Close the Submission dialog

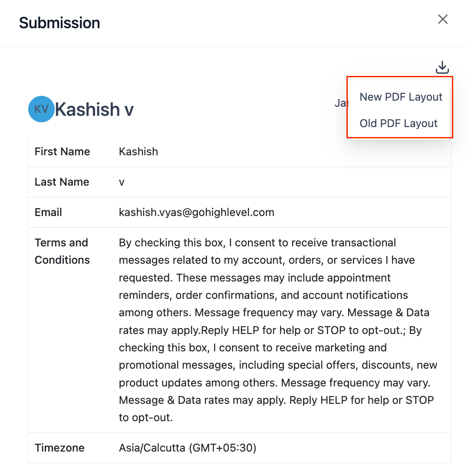pyautogui.click(x=442, y=19)
